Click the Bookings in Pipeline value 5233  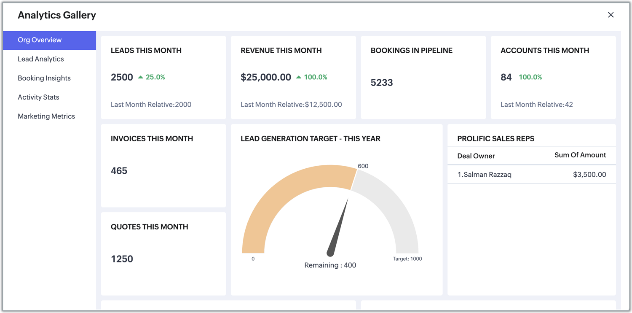pos(382,82)
